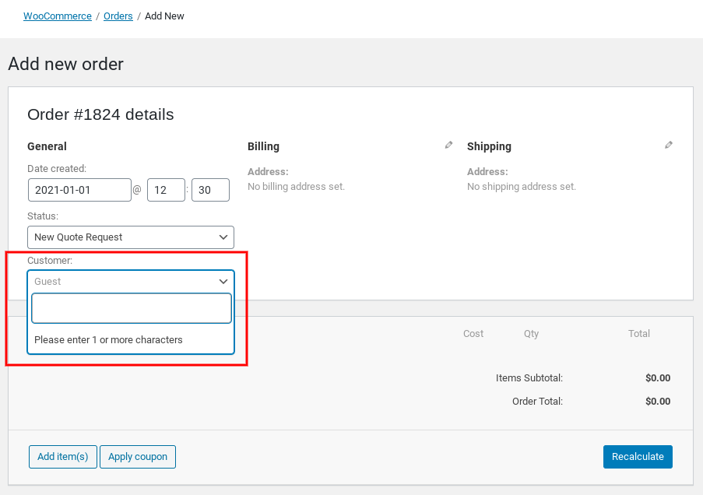Click the date created field 2021-01-01
The image size is (703, 495).
point(79,190)
